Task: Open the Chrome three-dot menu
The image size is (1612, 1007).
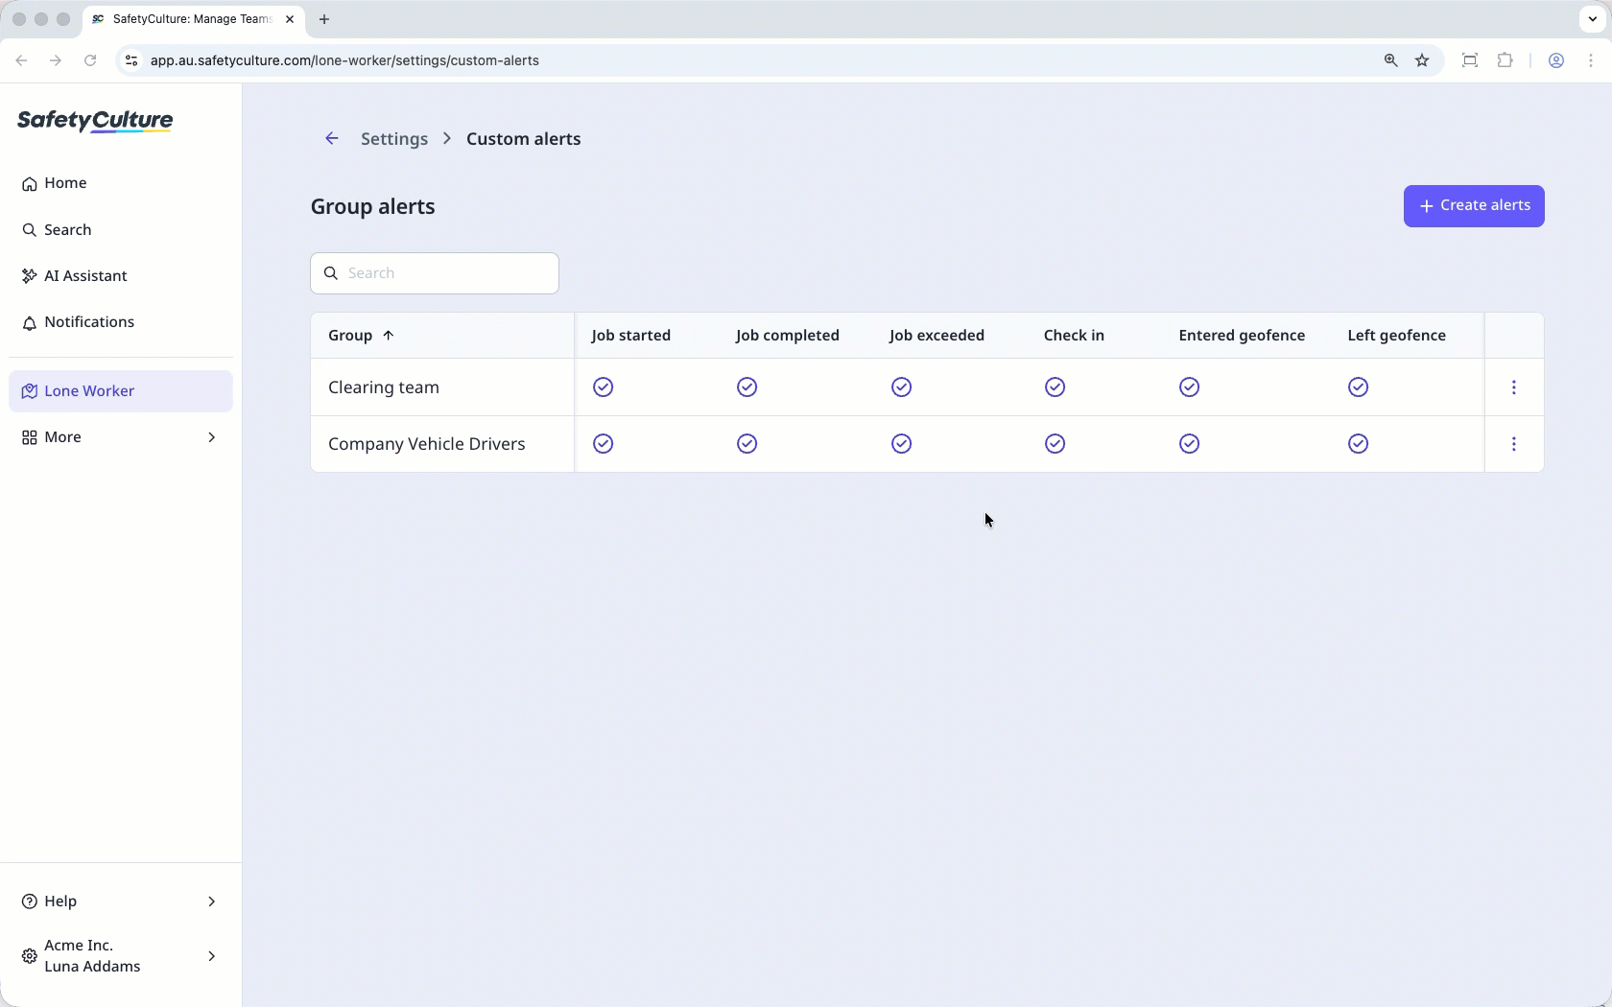Action: [x=1591, y=60]
